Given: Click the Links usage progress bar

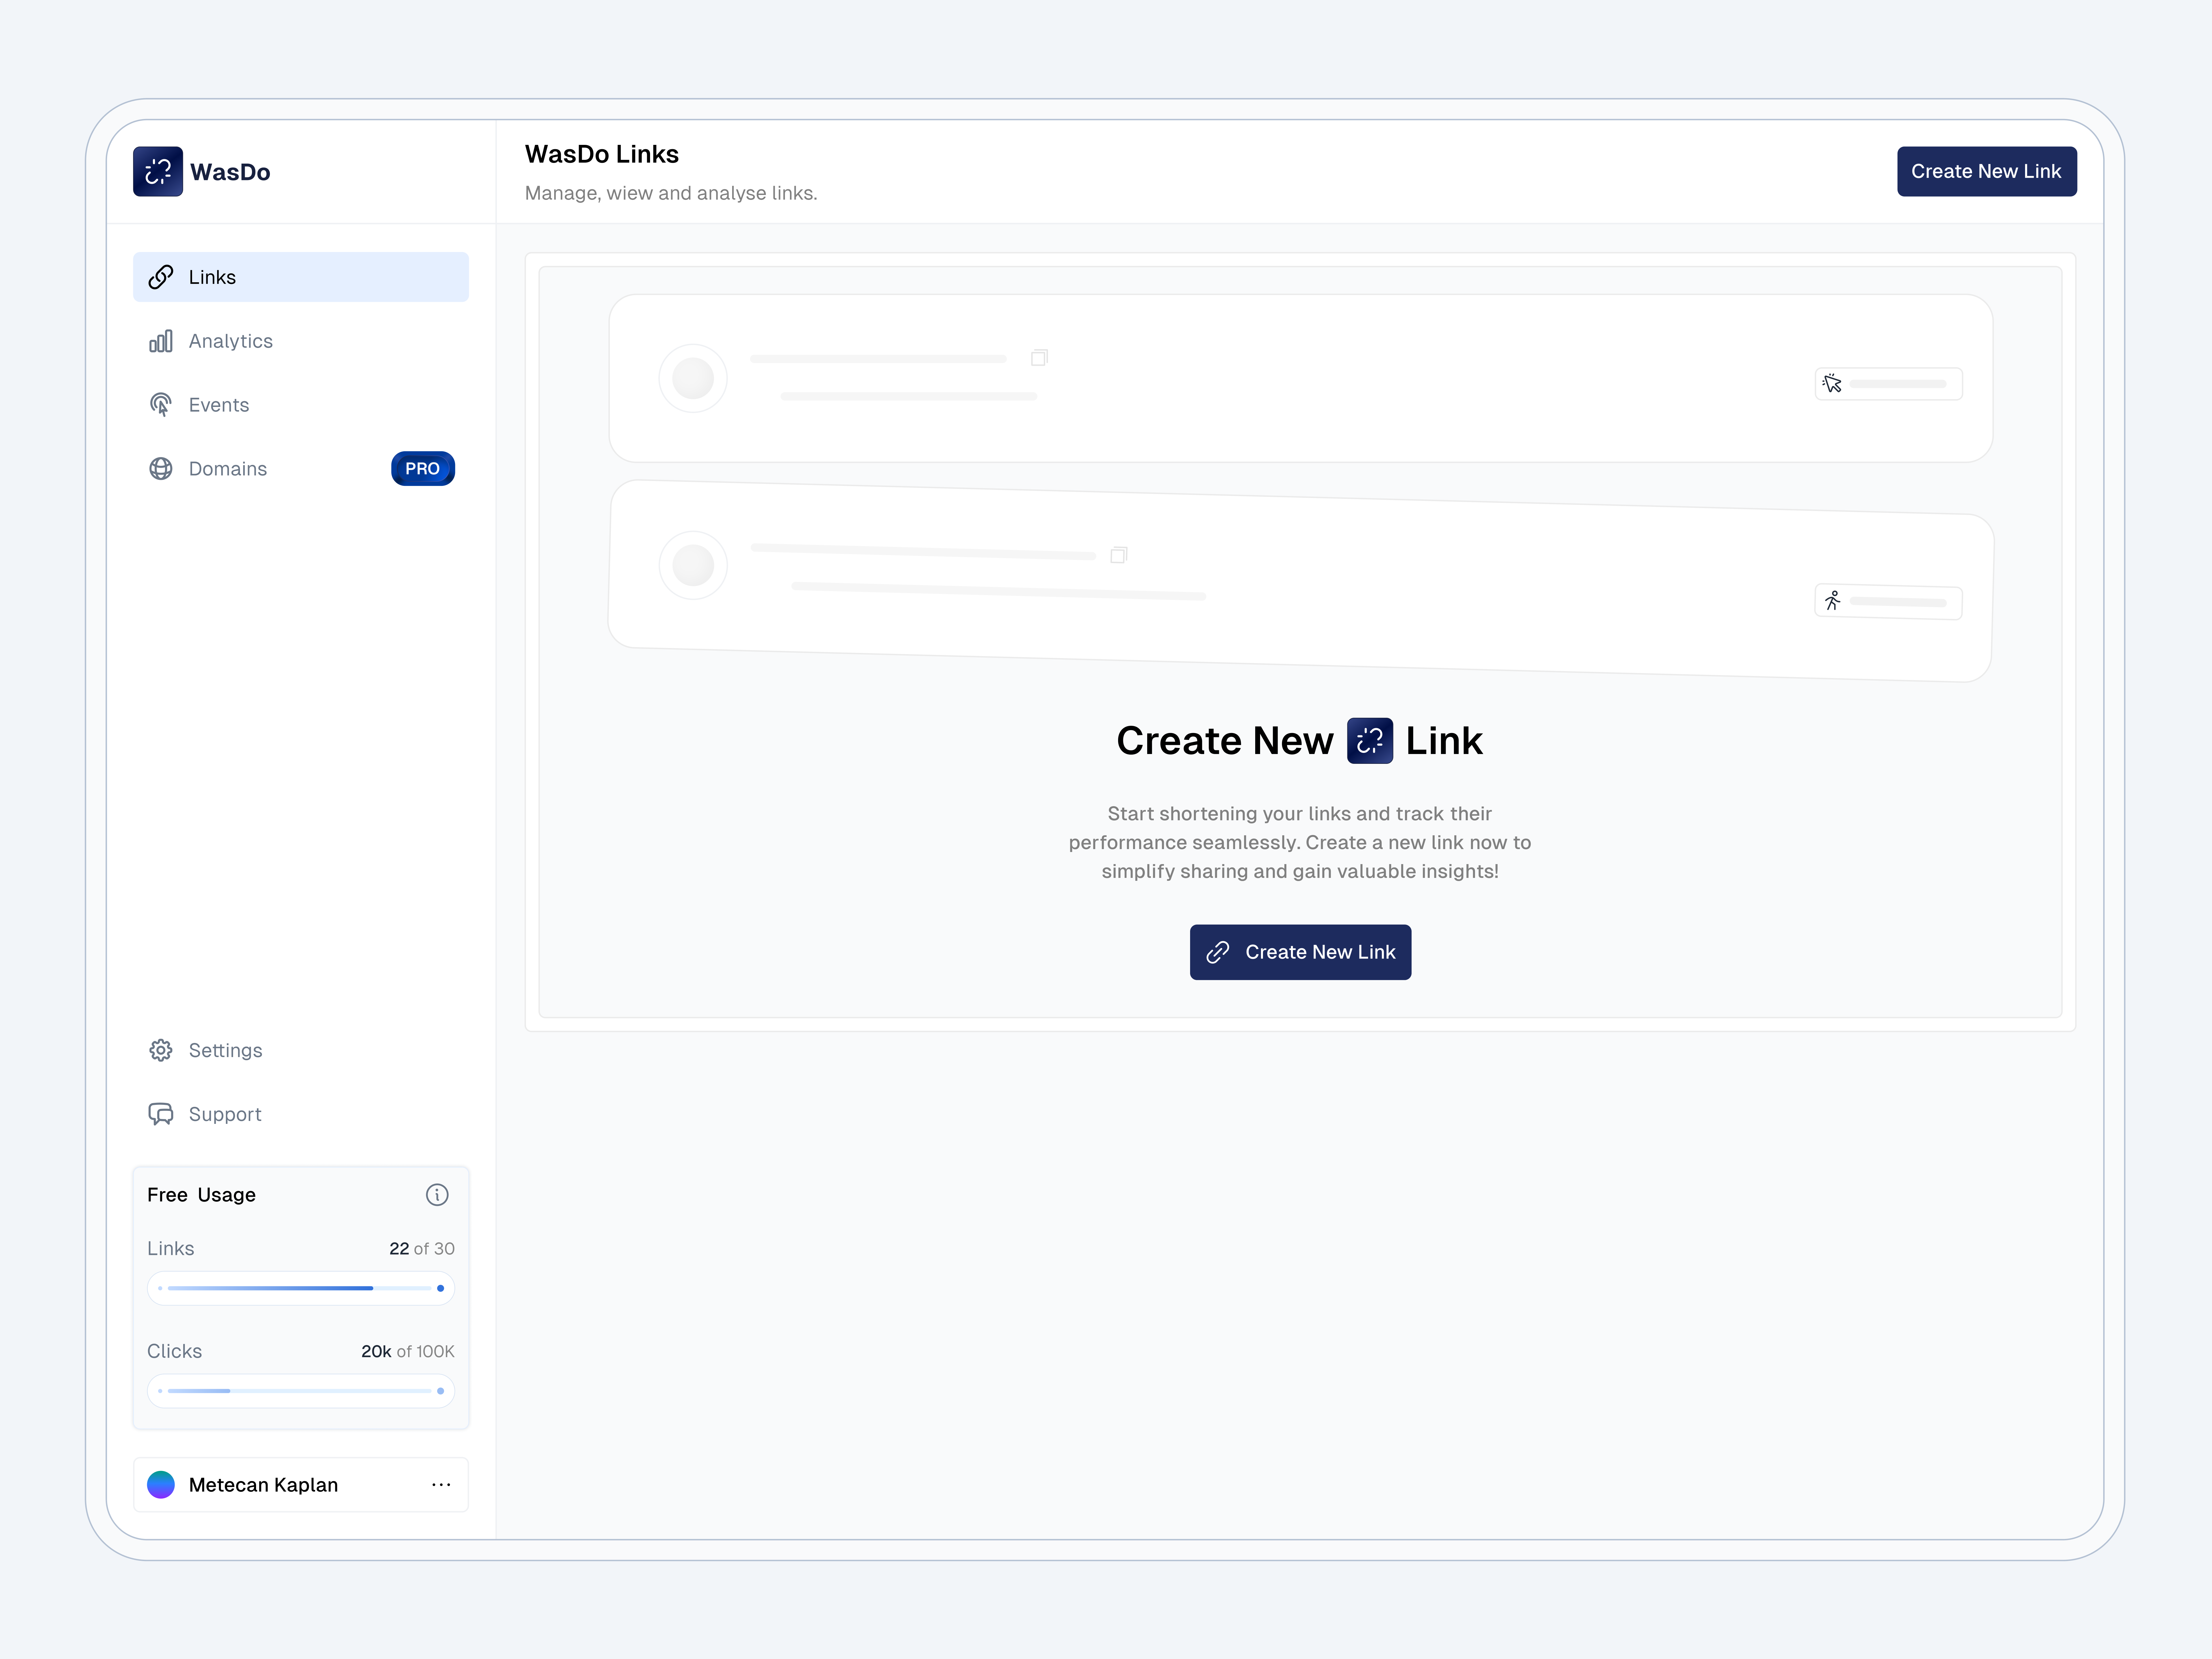Looking at the screenshot, I should [301, 1288].
